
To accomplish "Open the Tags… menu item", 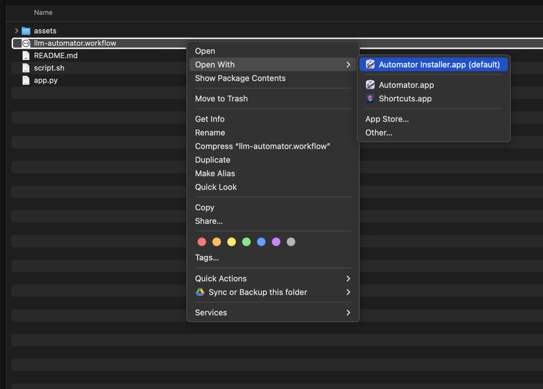I will pos(273,258).
